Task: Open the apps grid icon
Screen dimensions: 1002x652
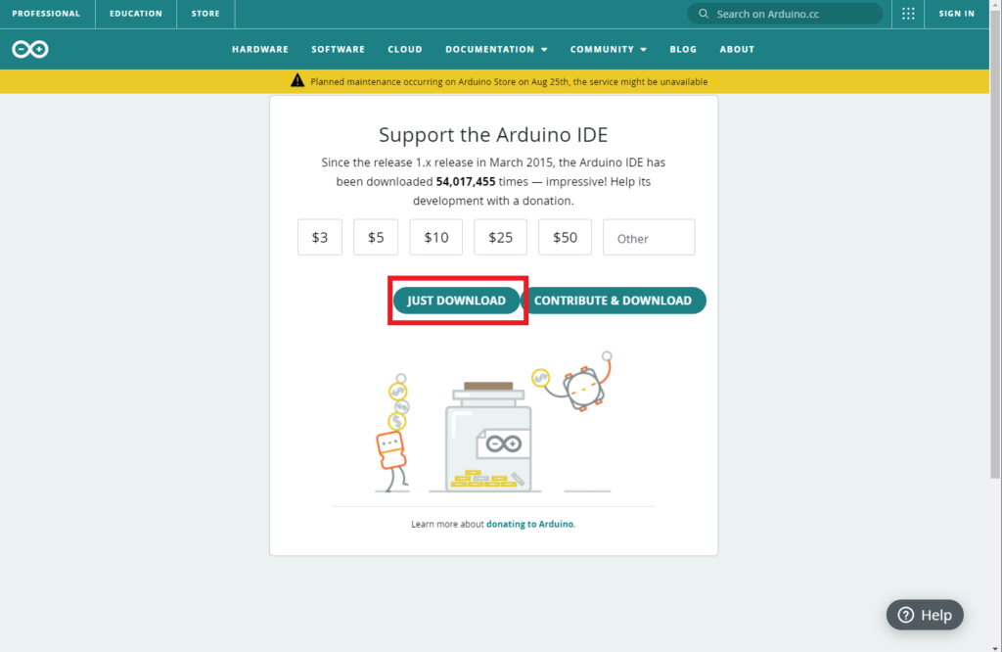Action: click(x=908, y=14)
